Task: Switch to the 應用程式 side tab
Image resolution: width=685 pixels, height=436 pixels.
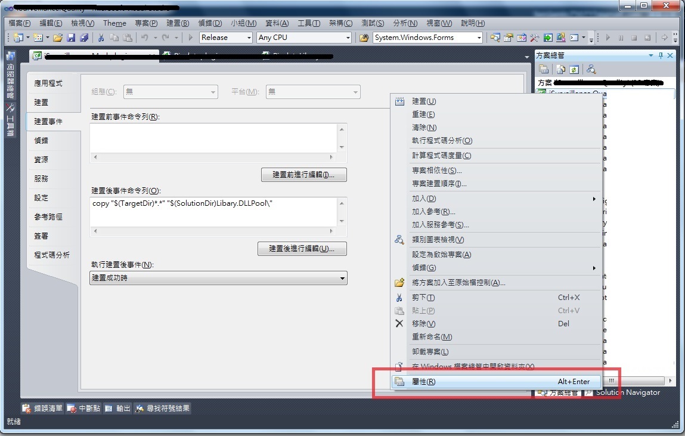Action: (x=48, y=84)
